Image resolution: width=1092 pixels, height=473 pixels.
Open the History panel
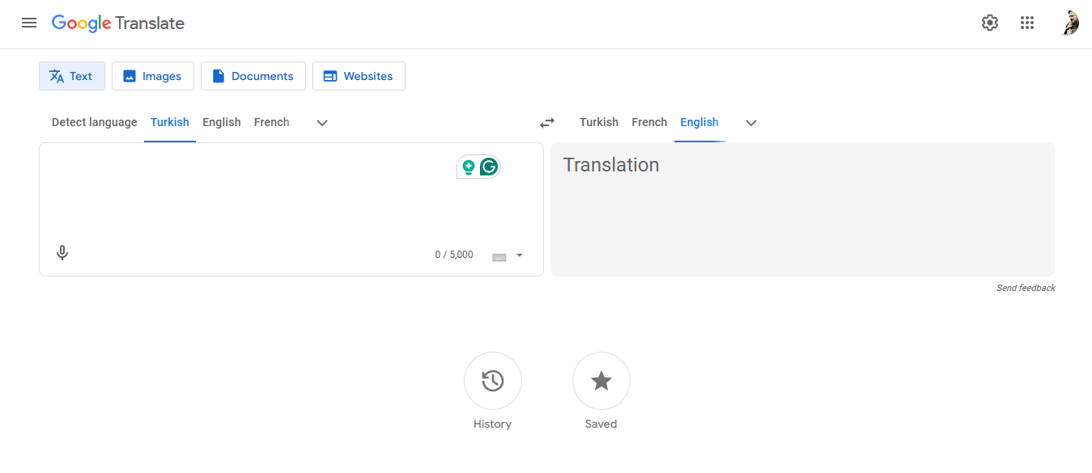coord(492,380)
